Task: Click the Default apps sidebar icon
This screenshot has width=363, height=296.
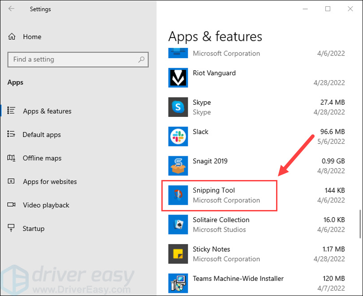Action: pyautogui.click(x=11, y=134)
